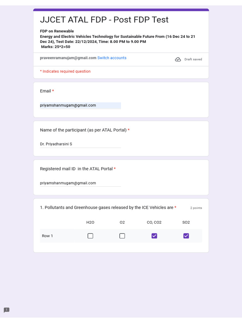Click the form title JJCET ATAL FDP
This screenshot has height=323, width=242.
pyautogui.click(x=104, y=20)
